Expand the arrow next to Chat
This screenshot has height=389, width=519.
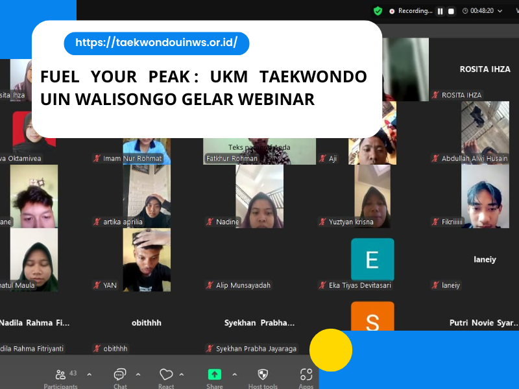(x=138, y=374)
